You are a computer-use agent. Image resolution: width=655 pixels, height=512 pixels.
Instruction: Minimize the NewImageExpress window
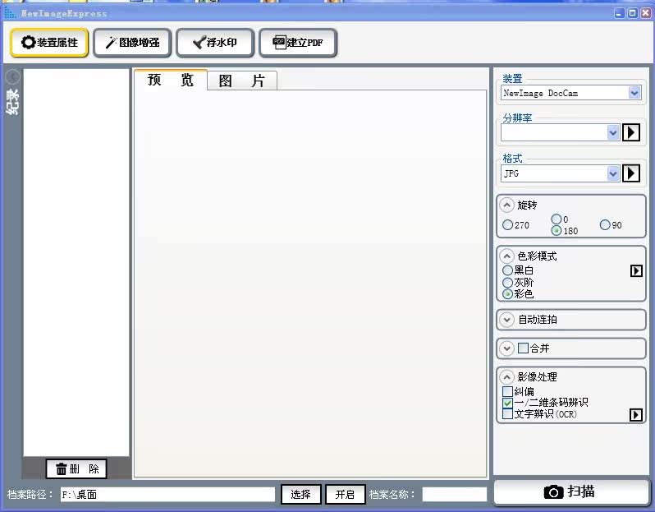(x=620, y=13)
